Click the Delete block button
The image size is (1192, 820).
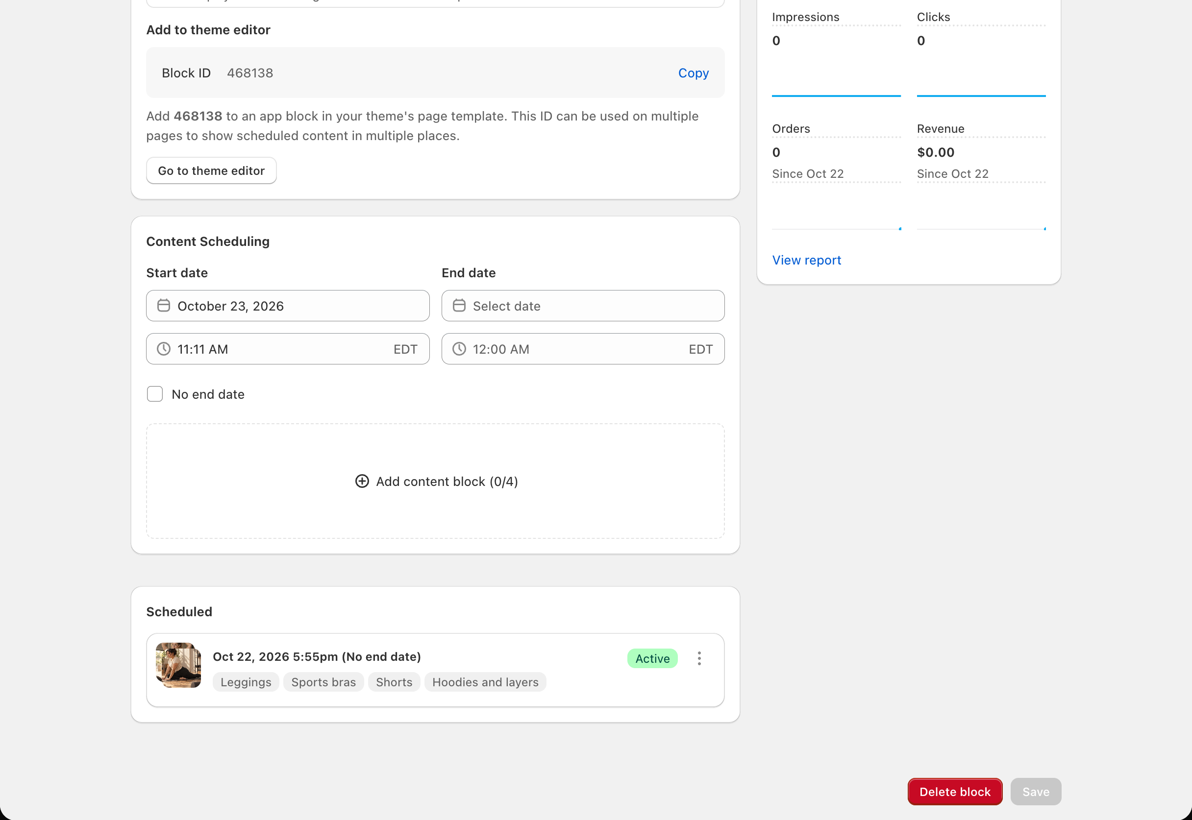coord(954,792)
